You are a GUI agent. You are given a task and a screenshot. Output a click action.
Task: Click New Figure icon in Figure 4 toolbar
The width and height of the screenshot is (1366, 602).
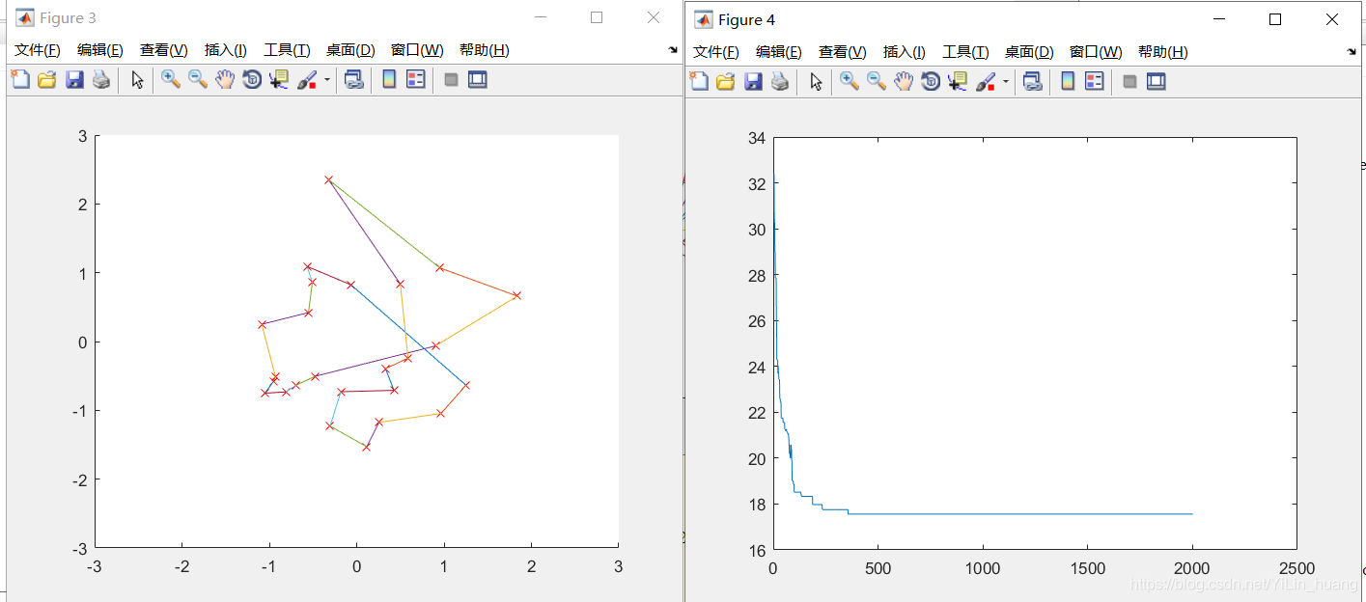699,82
